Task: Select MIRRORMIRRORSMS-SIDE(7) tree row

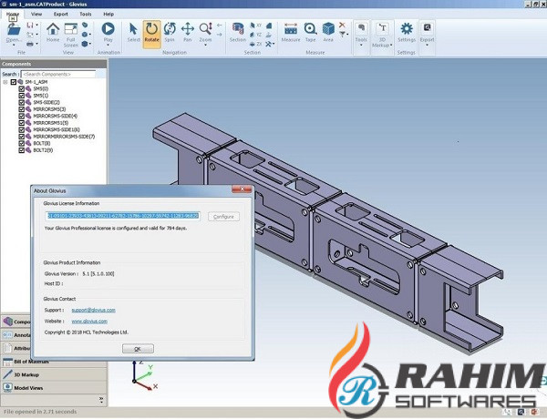Action: [x=64, y=137]
